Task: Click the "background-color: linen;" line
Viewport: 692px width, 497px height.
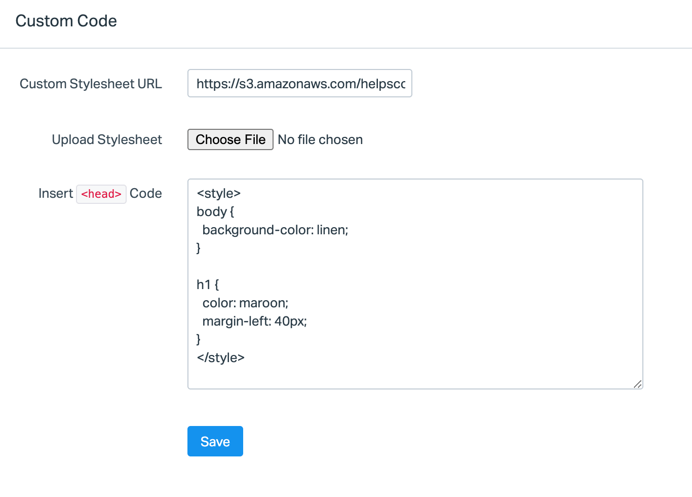Action: [x=275, y=230]
